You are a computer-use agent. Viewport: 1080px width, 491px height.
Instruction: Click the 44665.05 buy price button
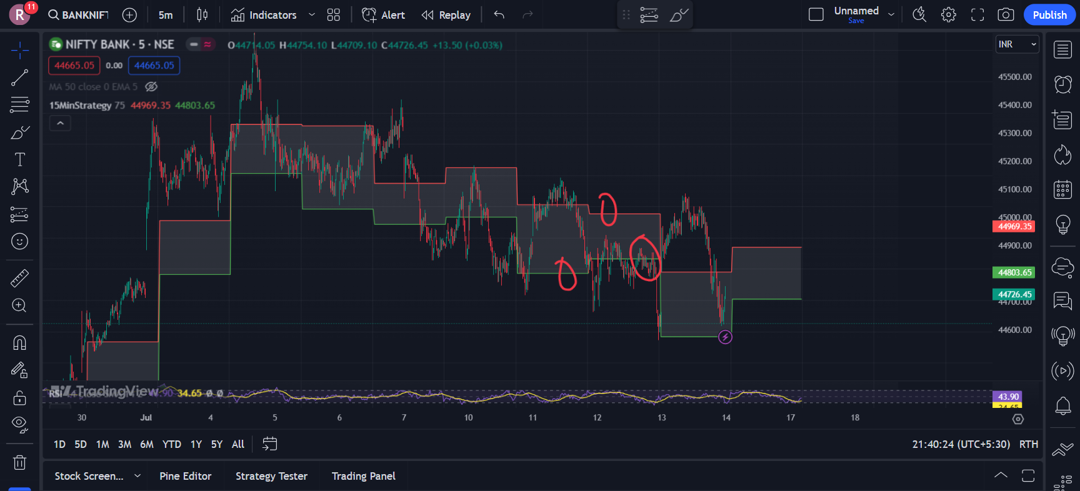154,65
